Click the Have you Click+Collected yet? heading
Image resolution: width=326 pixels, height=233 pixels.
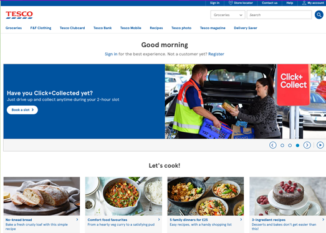pyautogui.click(x=50, y=93)
